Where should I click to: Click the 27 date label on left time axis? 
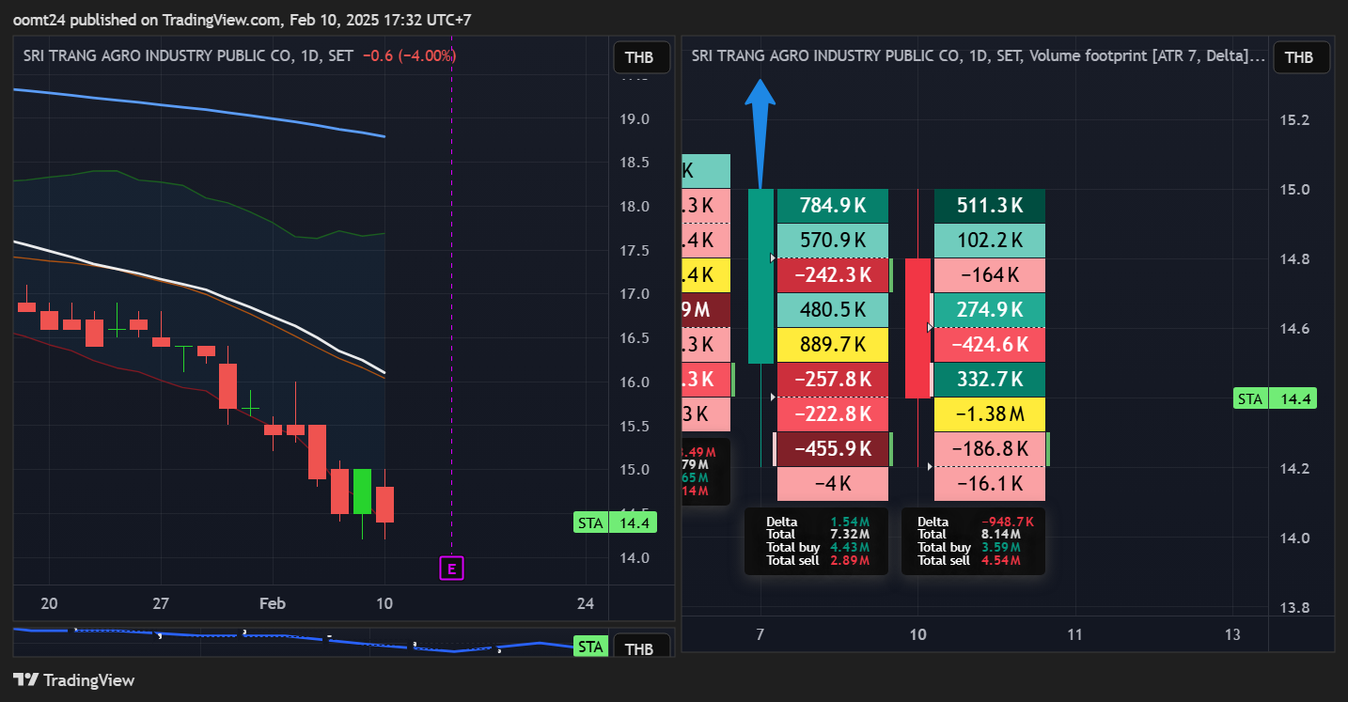coord(160,603)
